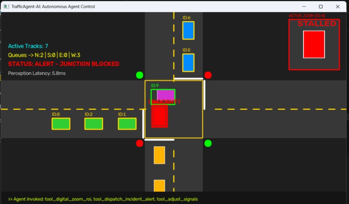The image size is (349, 204).
Task: Click the Perception Latency: 5.8ms readout
Action: 37,73
